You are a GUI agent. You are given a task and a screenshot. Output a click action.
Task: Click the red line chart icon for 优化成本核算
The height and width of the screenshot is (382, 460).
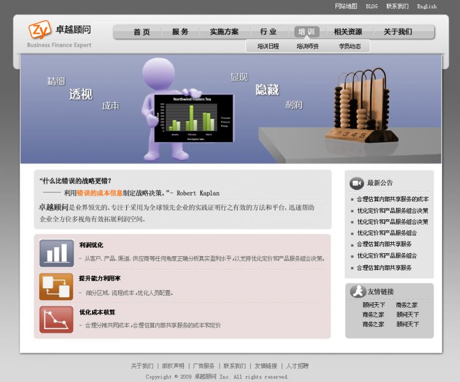coord(56,319)
